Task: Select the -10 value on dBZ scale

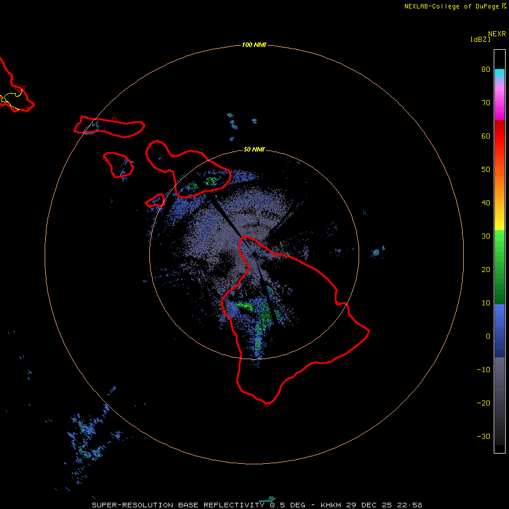Action: click(484, 370)
